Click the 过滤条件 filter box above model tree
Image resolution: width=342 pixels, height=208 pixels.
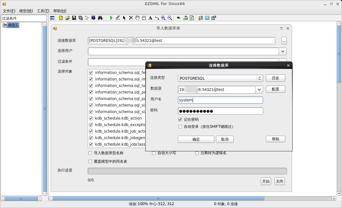coord(24,18)
